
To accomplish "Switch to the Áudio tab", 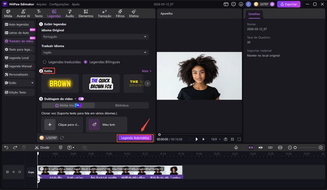I will coord(69,13).
